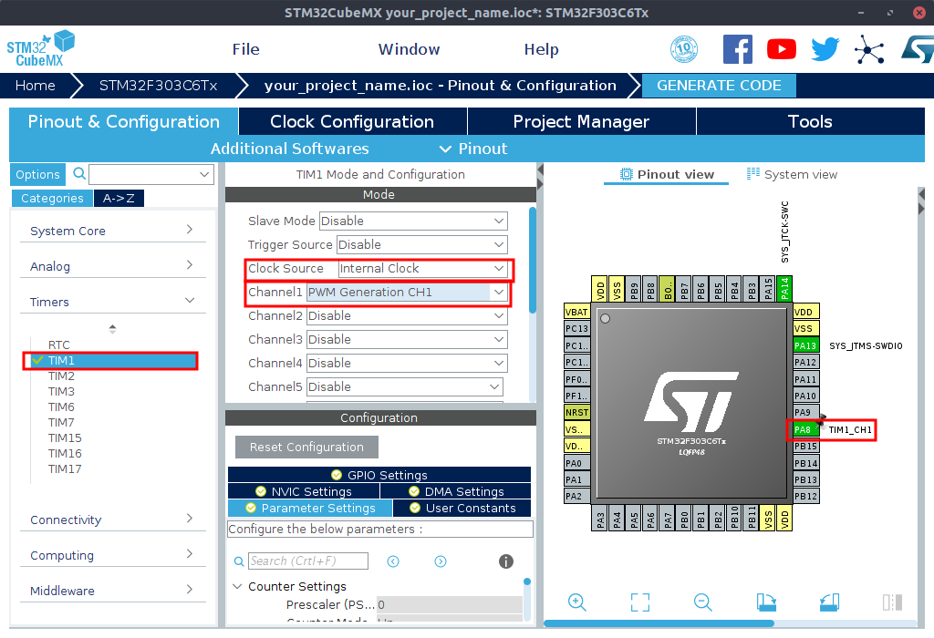The width and height of the screenshot is (934, 638).
Task: Zoom in on the chip pinout view
Action: (x=576, y=602)
